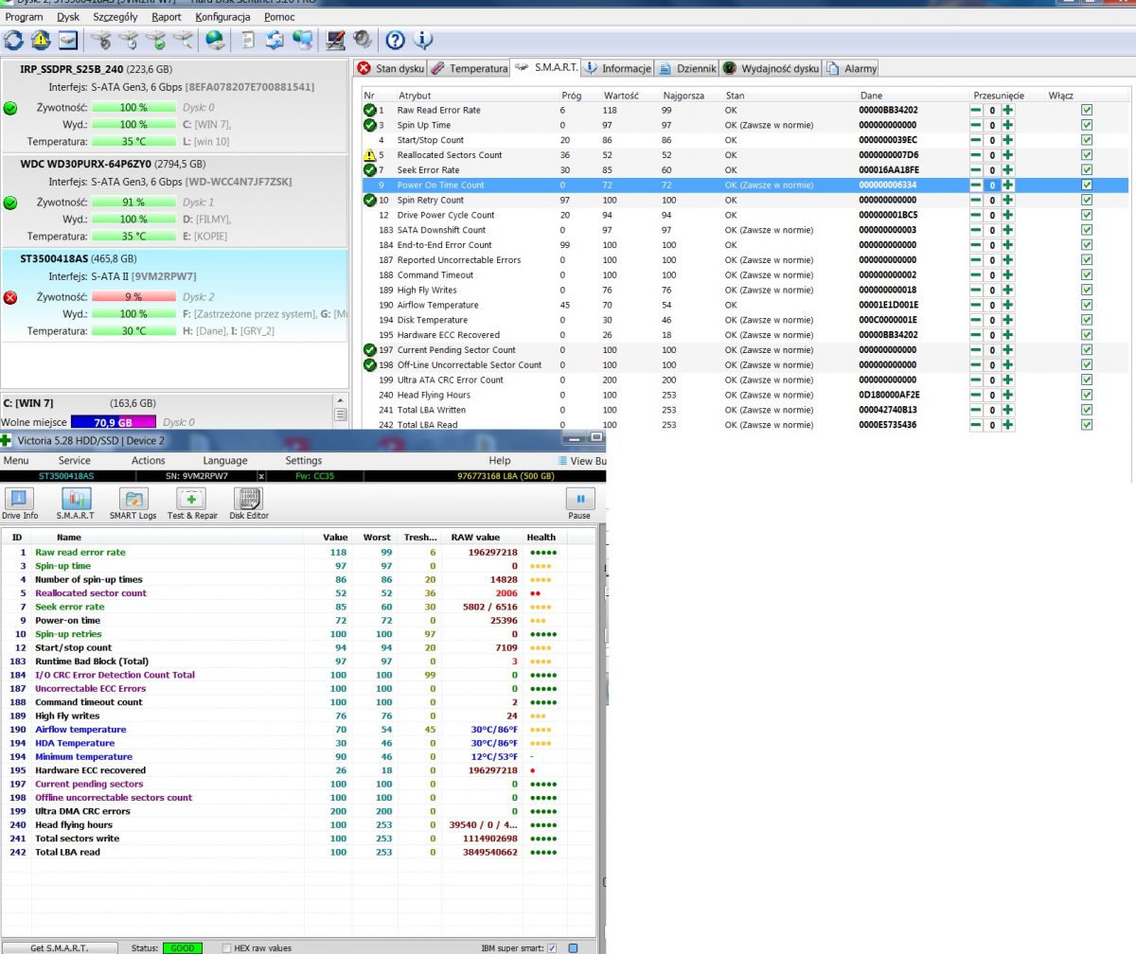This screenshot has height=954, width=1136.
Task: Click warning icon on Reallocated Sectors Count row
Action: 370,155
